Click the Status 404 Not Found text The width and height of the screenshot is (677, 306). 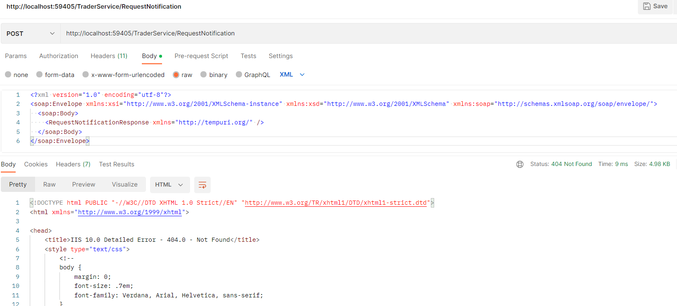(x=561, y=164)
